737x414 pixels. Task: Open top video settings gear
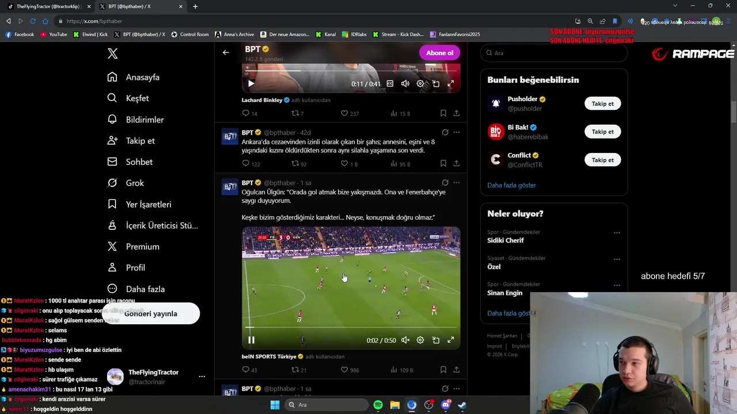[420, 83]
